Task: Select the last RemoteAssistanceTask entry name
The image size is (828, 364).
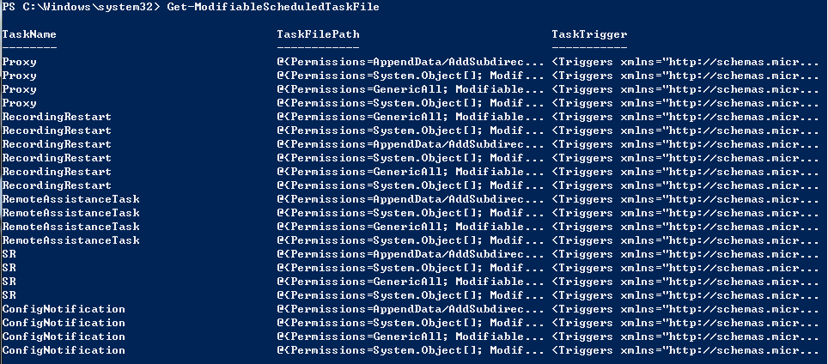Action: [x=70, y=240]
